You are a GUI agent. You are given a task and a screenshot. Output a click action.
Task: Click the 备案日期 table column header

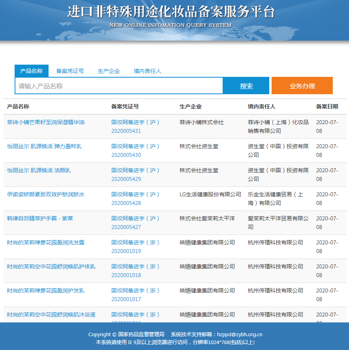(327, 107)
